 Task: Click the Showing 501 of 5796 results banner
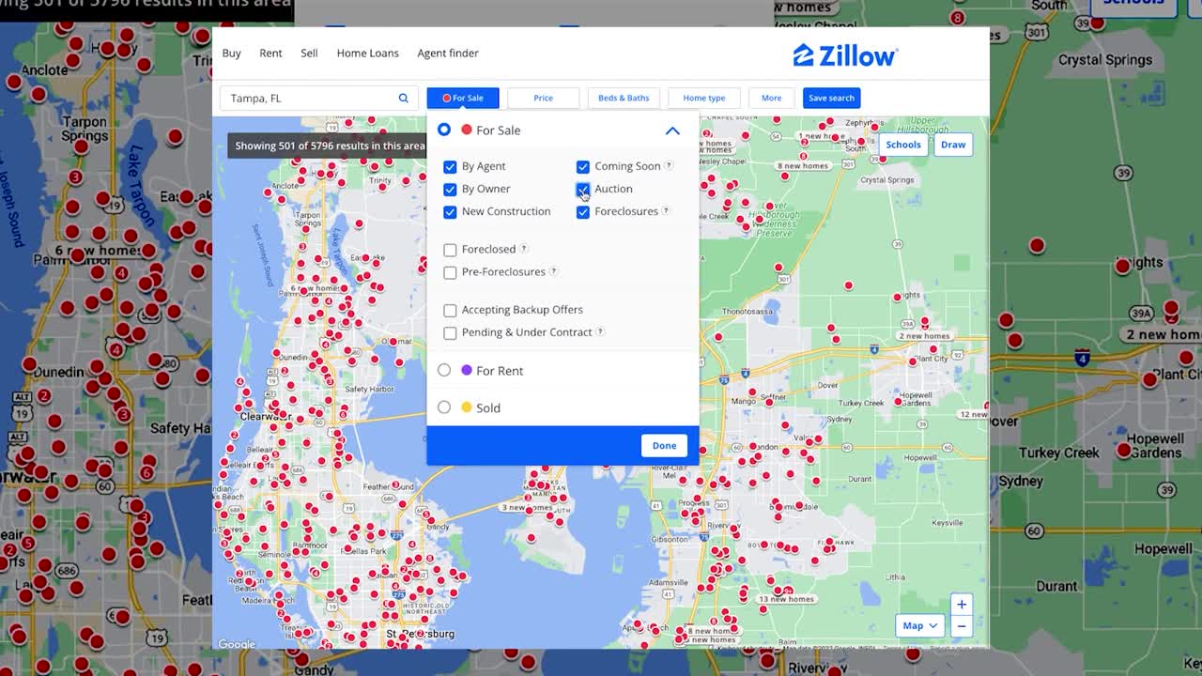point(327,146)
